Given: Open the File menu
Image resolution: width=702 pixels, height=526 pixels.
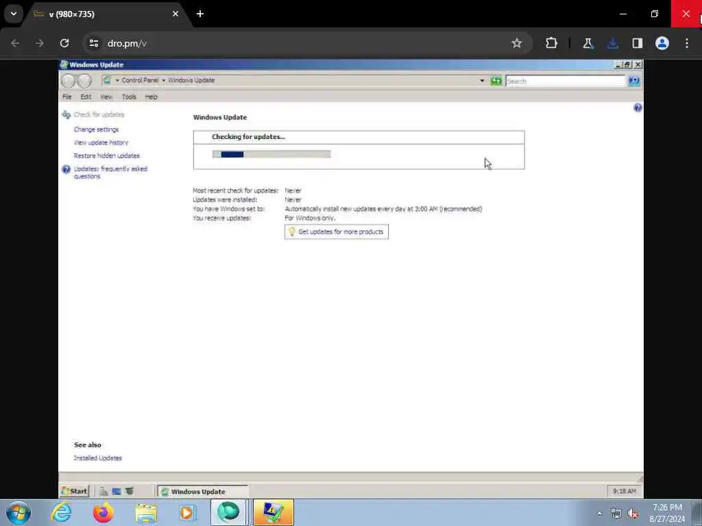Looking at the screenshot, I should point(66,97).
